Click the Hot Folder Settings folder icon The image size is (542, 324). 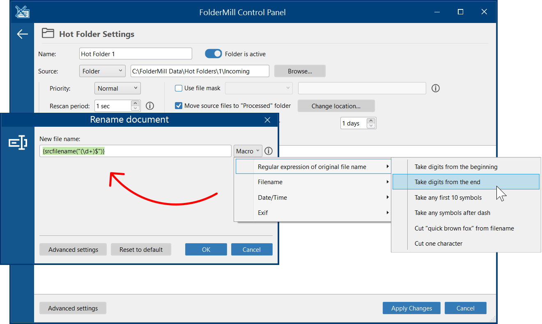click(48, 33)
